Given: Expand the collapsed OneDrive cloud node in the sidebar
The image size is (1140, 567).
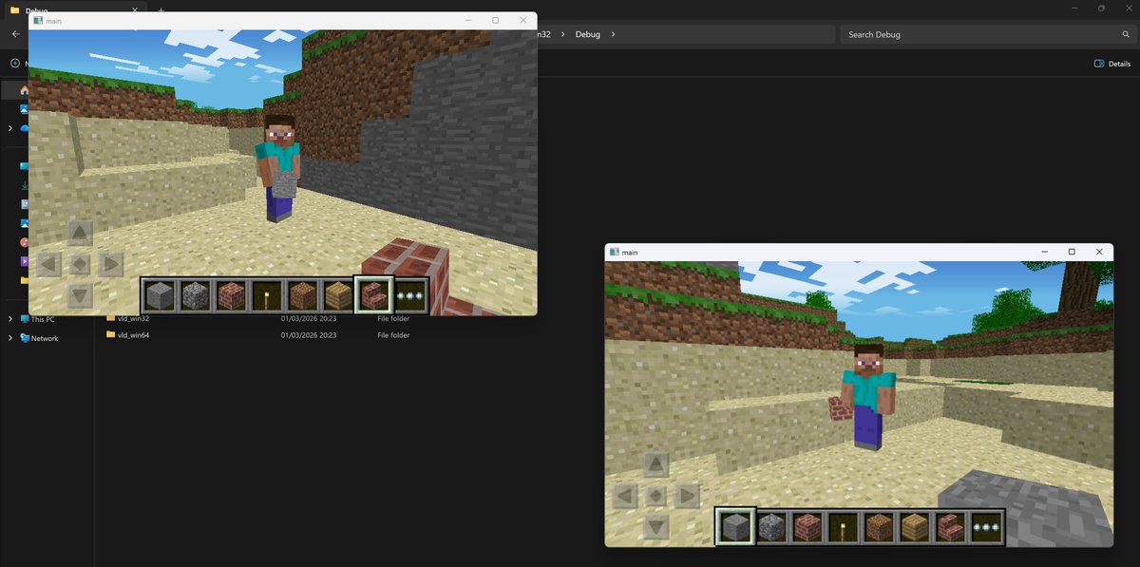Looking at the screenshot, I should pyautogui.click(x=10, y=128).
